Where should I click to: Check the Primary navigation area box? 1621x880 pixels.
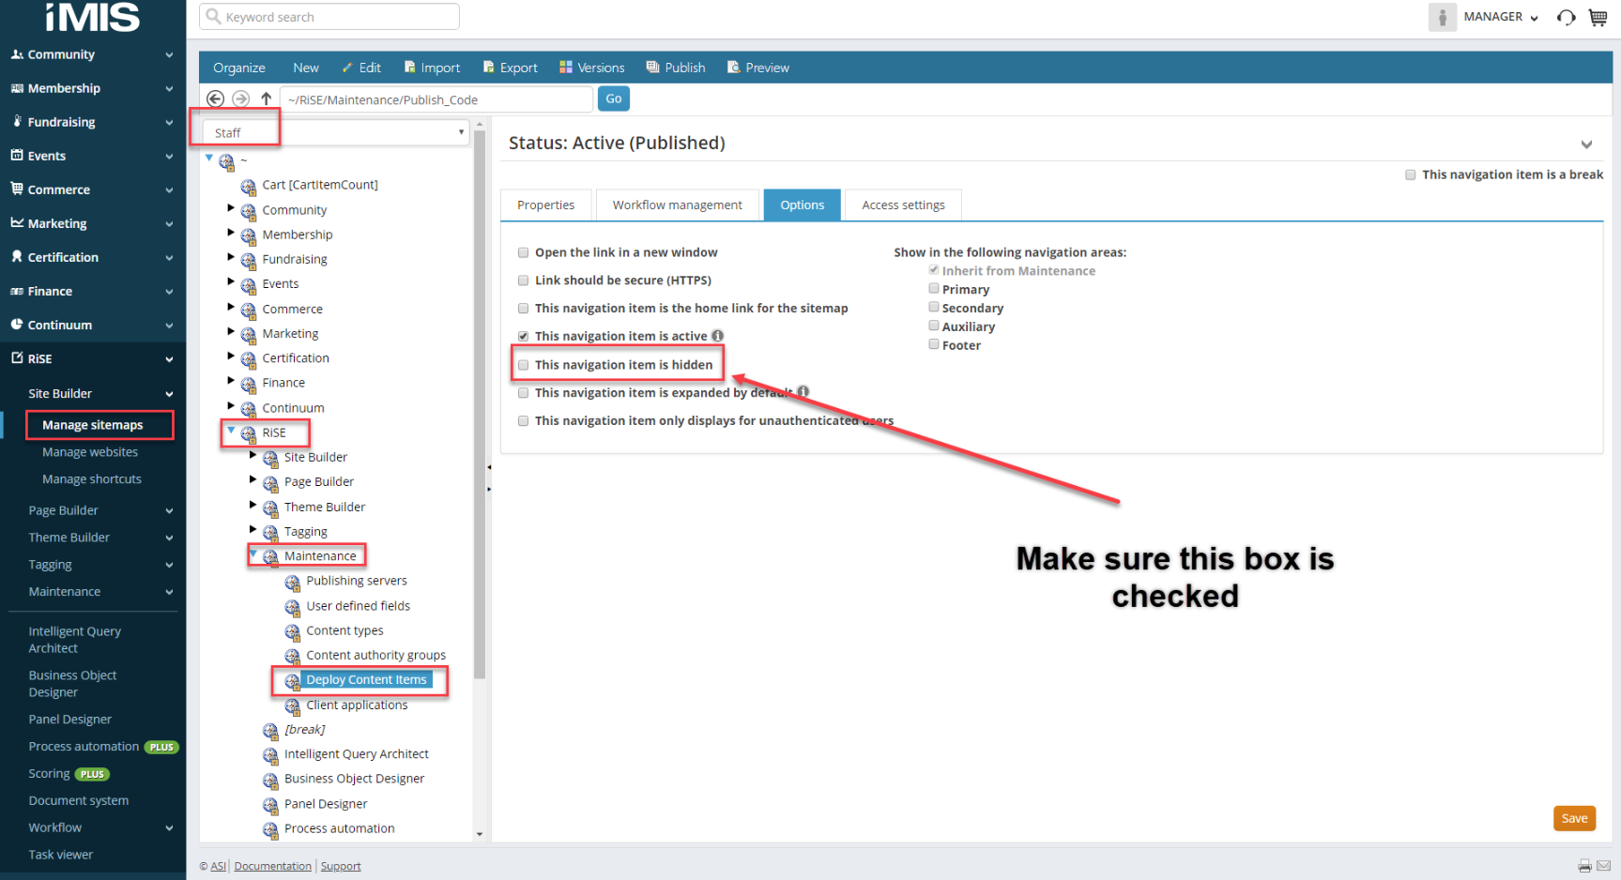(934, 289)
